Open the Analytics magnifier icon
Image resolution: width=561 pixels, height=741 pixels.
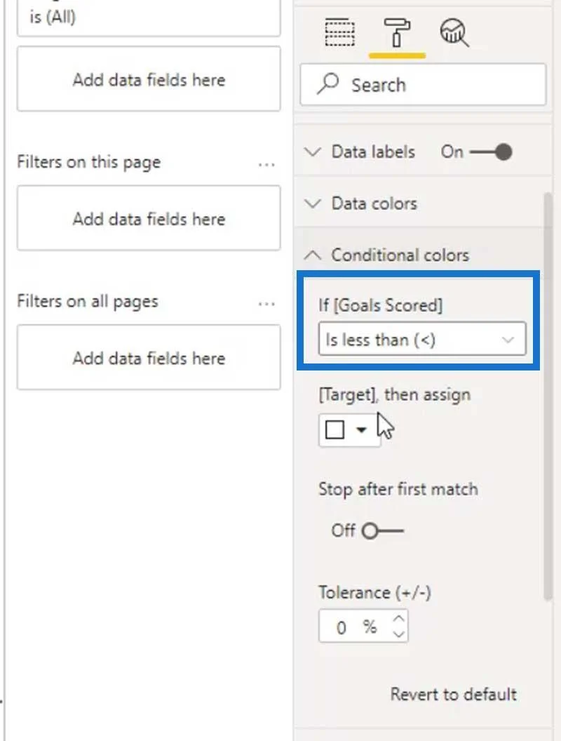[454, 32]
